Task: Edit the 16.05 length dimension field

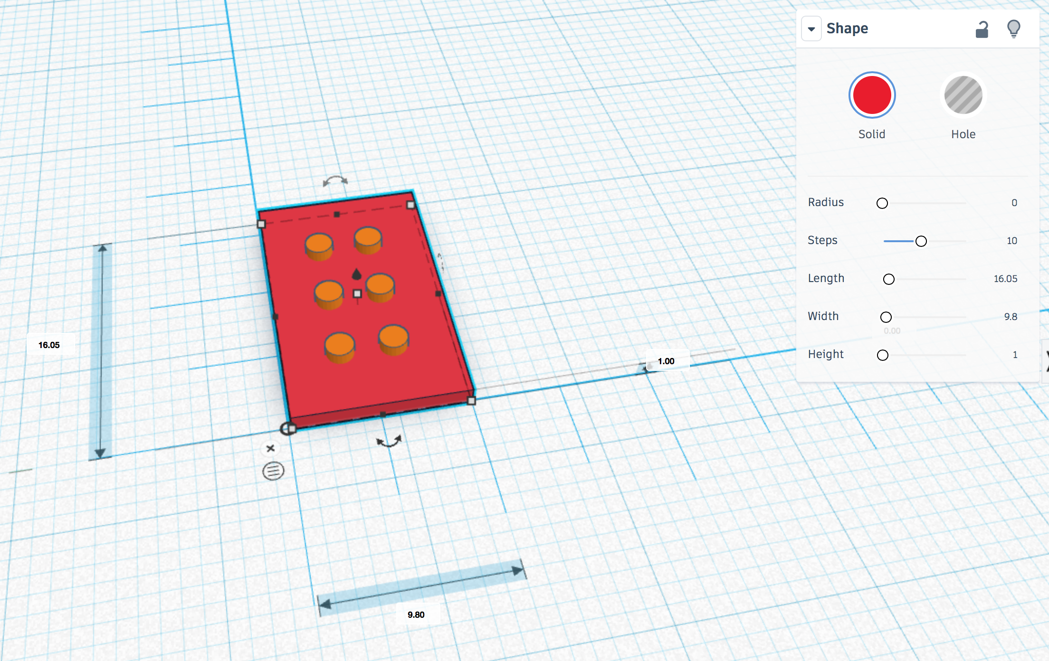Action: (x=49, y=345)
